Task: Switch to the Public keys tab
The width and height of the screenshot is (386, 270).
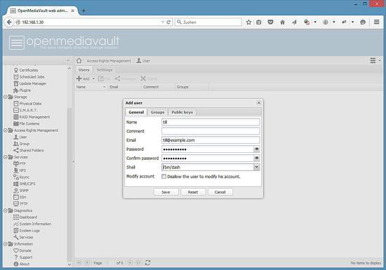Action: point(182,112)
